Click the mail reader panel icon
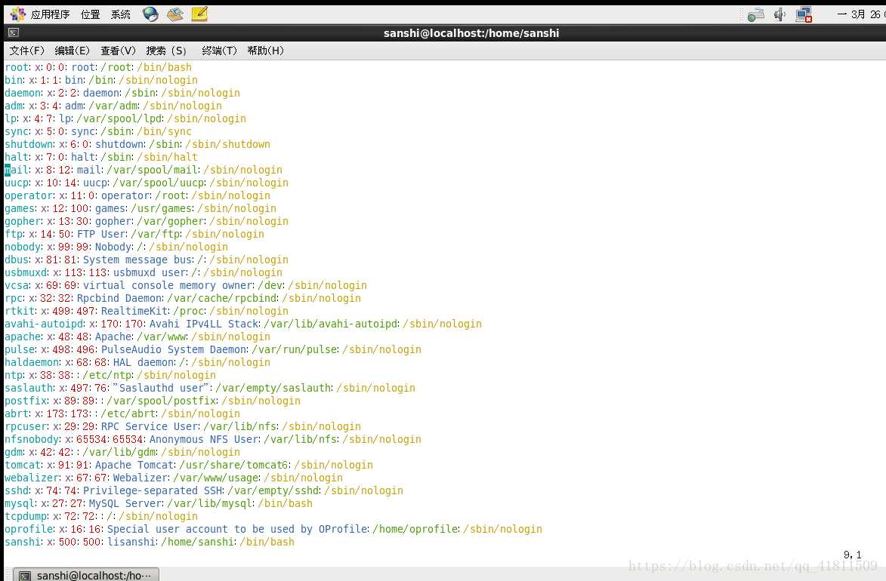The height and width of the screenshot is (581, 886). click(175, 14)
